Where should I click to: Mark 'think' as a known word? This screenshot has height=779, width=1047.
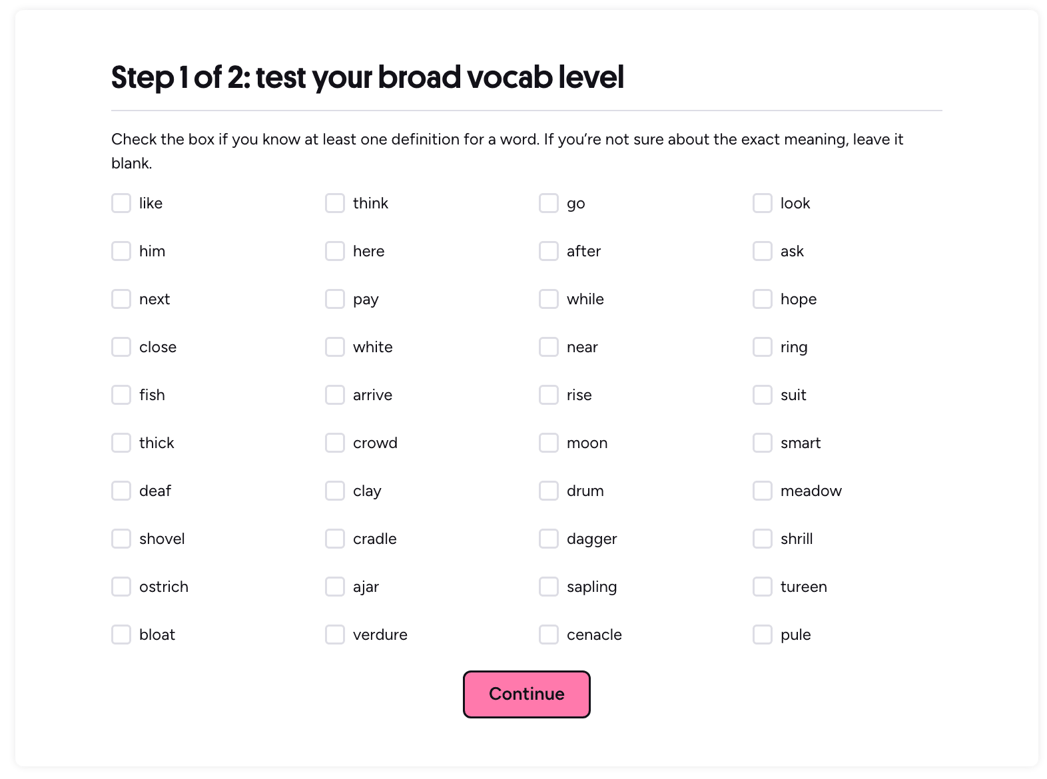(334, 202)
